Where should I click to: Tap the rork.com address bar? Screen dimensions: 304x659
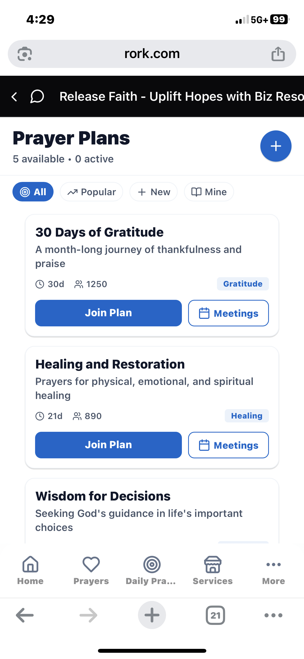click(x=152, y=54)
